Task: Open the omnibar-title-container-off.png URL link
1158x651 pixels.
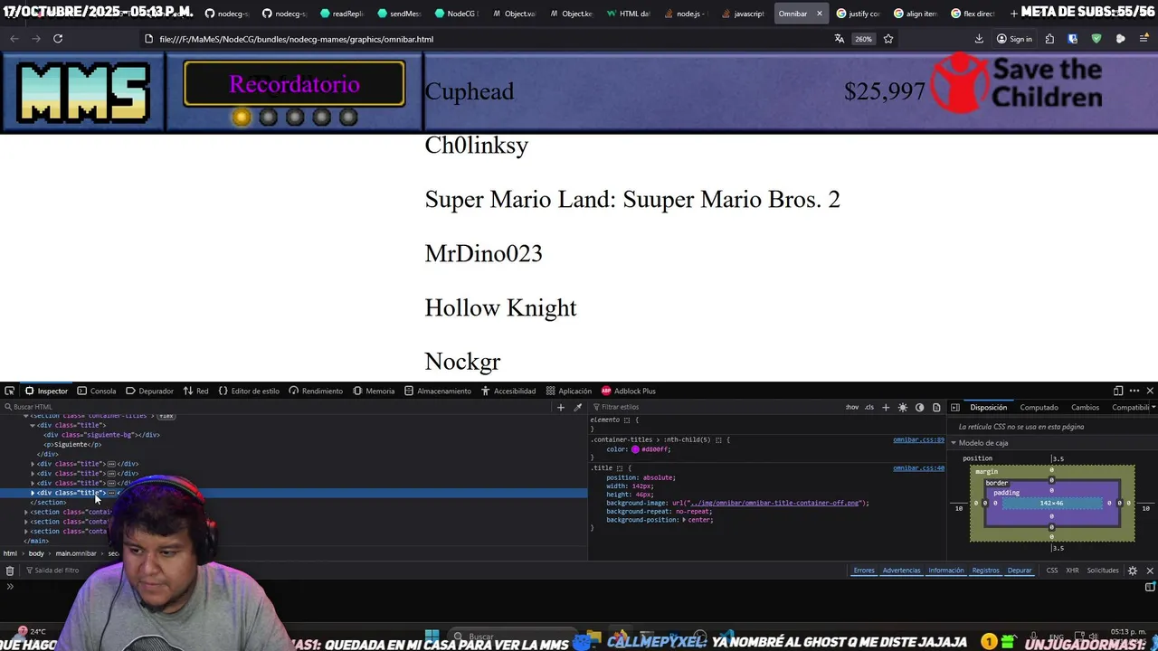Action: click(774, 503)
